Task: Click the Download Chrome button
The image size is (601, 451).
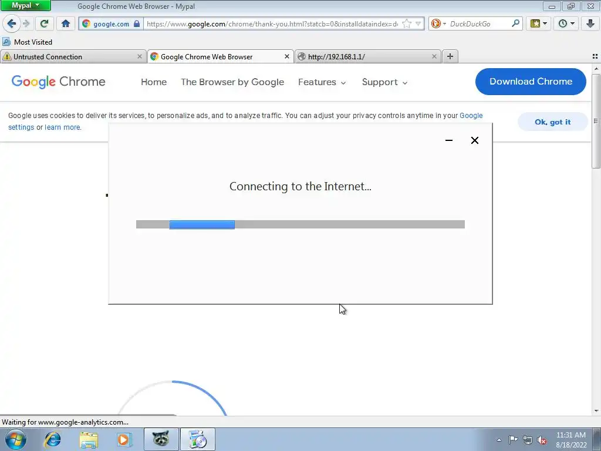Action: click(x=531, y=81)
